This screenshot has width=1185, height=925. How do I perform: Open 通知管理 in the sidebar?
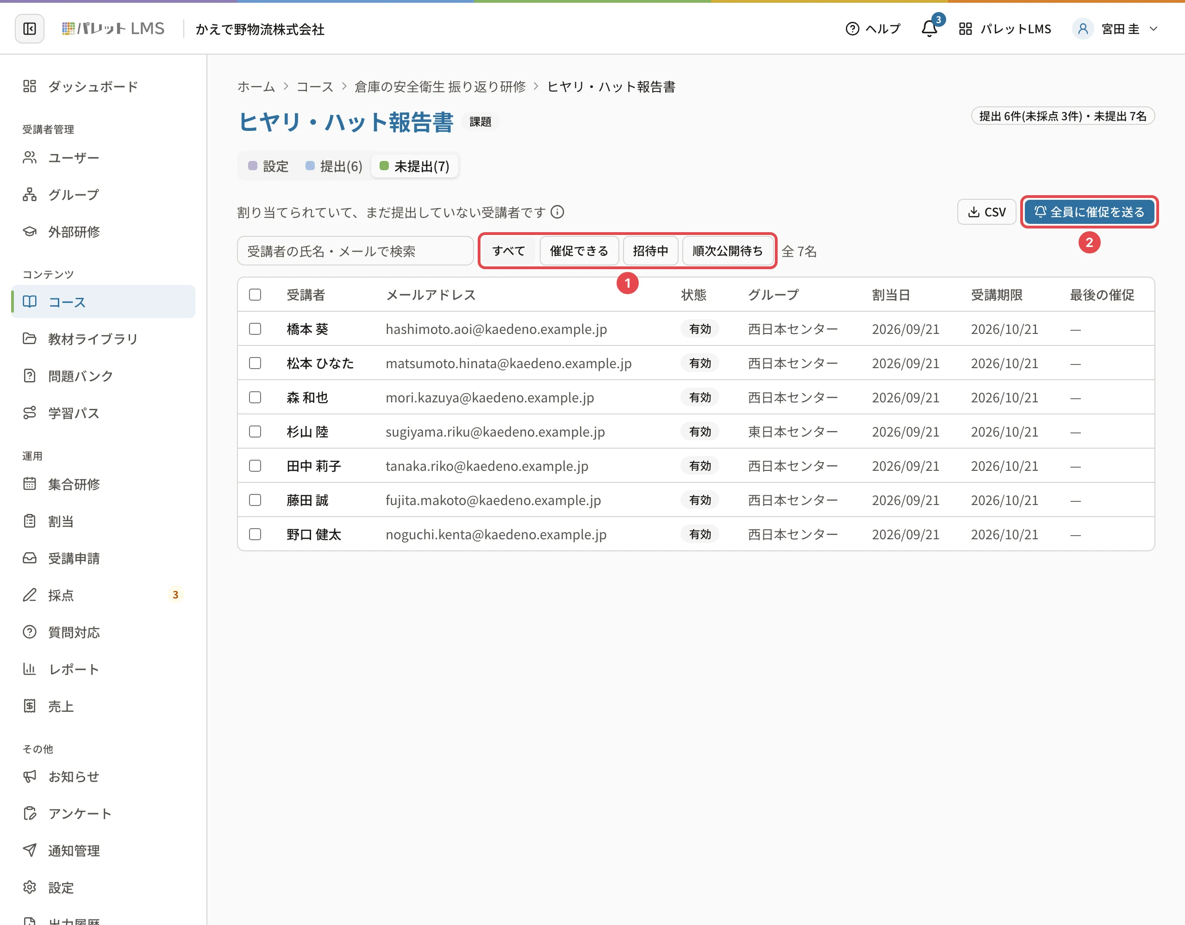point(103,851)
